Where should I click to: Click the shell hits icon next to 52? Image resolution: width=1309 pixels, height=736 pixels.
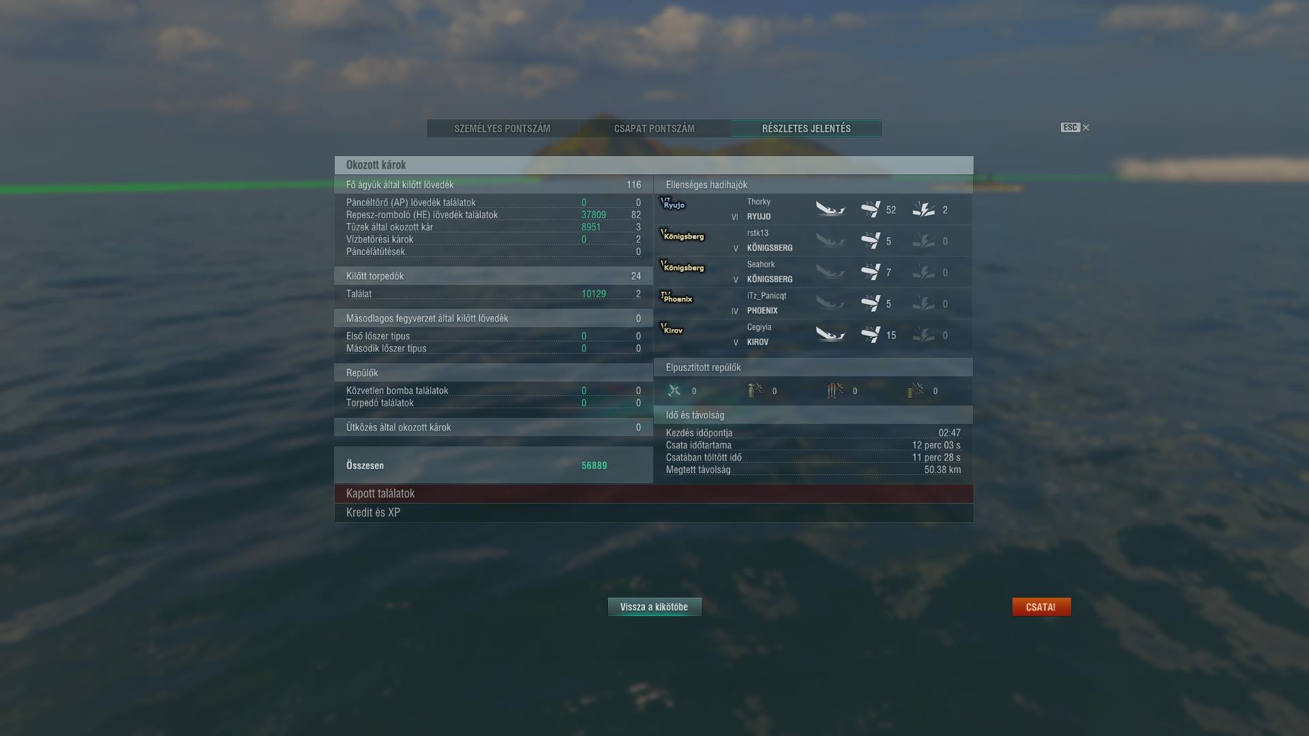click(871, 209)
